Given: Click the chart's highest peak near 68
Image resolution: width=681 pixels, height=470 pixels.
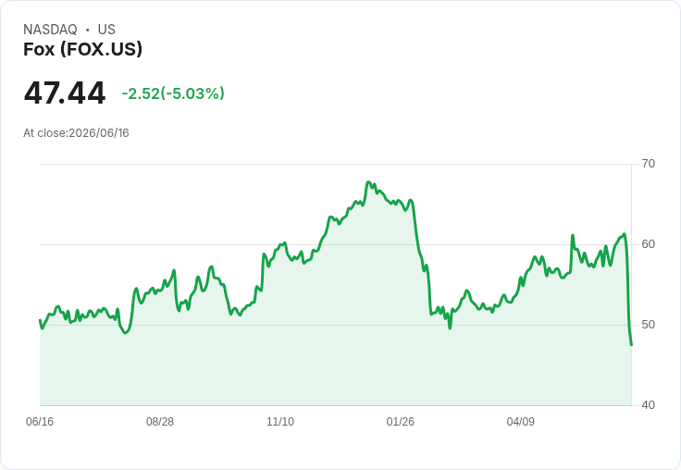Looking at the screenshot, I should (368, 182).
